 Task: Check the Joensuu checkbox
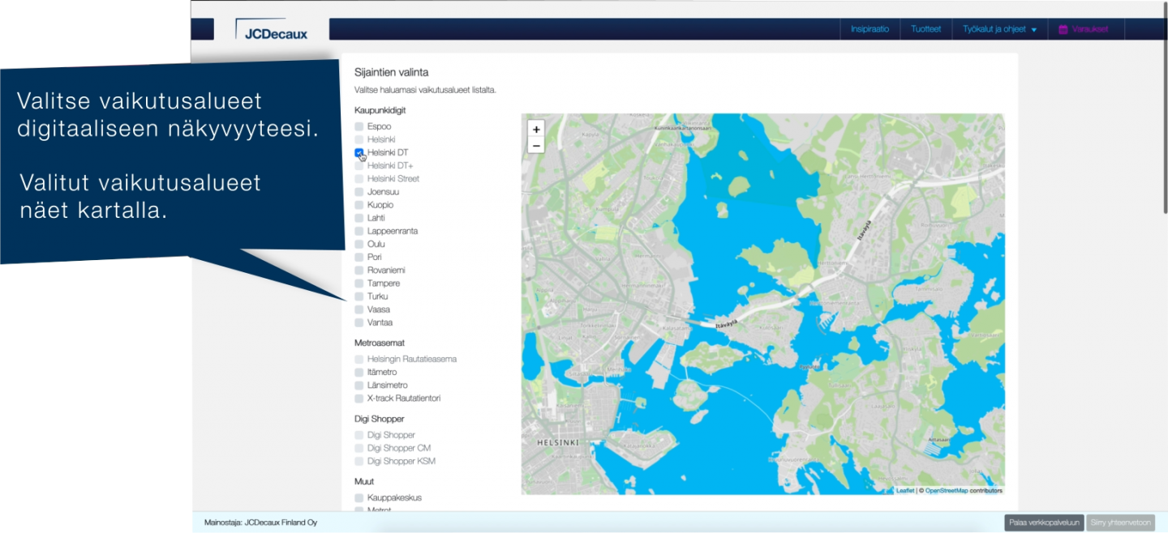(x=359, y=192)
